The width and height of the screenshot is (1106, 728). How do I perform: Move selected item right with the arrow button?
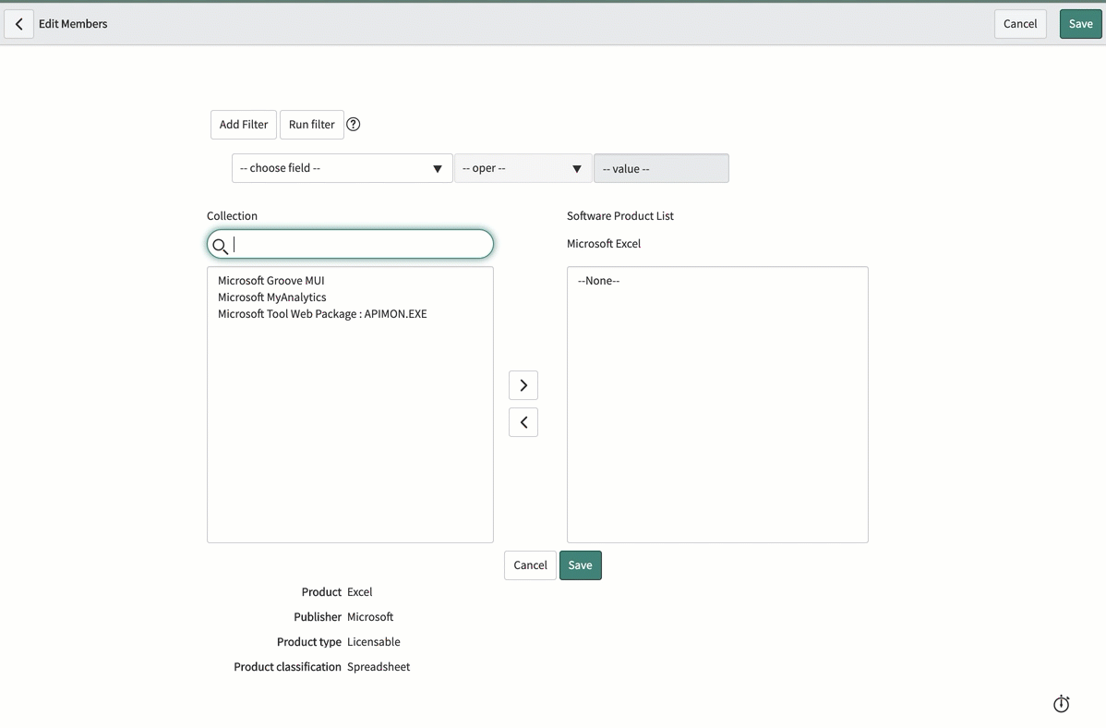[523, 385]
